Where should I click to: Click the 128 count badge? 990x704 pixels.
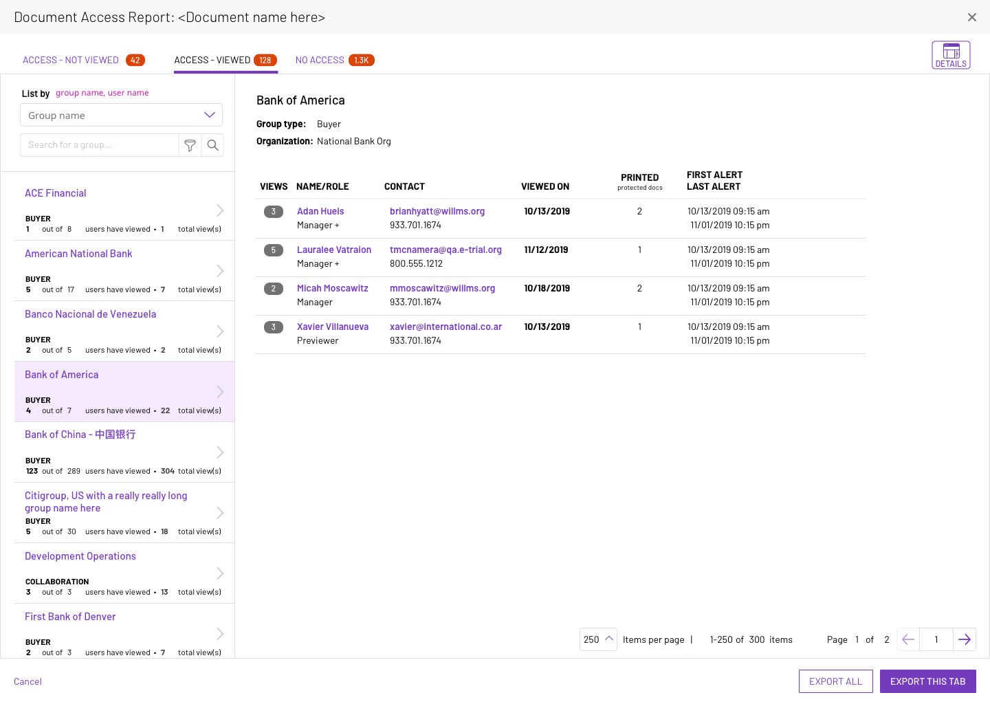pos(265,60)
